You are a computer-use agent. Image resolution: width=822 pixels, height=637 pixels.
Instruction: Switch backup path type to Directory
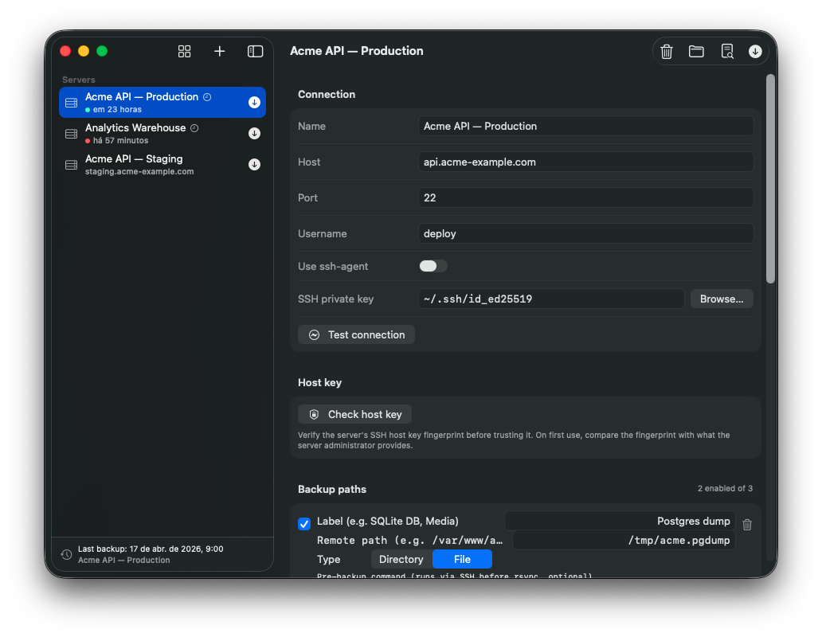[x=401, y=559]
